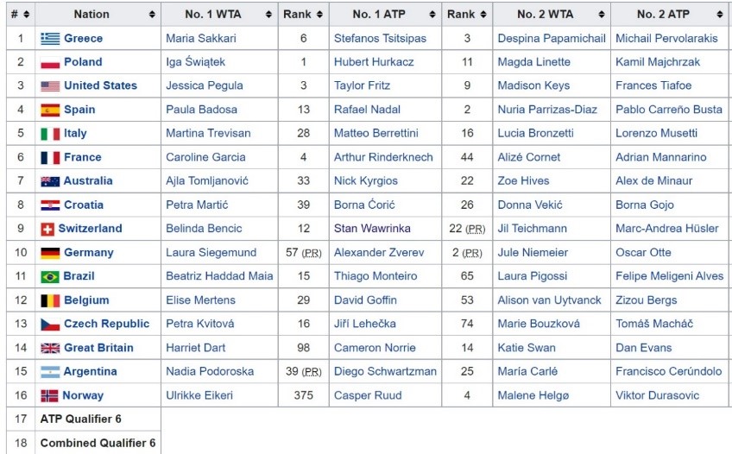Click the Greece flag icon
Viewport: 732px width, 454px height.
(x=50, y=39)
